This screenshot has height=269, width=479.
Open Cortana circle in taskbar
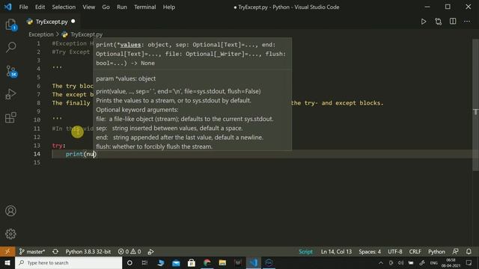click(x=129, y=262)
